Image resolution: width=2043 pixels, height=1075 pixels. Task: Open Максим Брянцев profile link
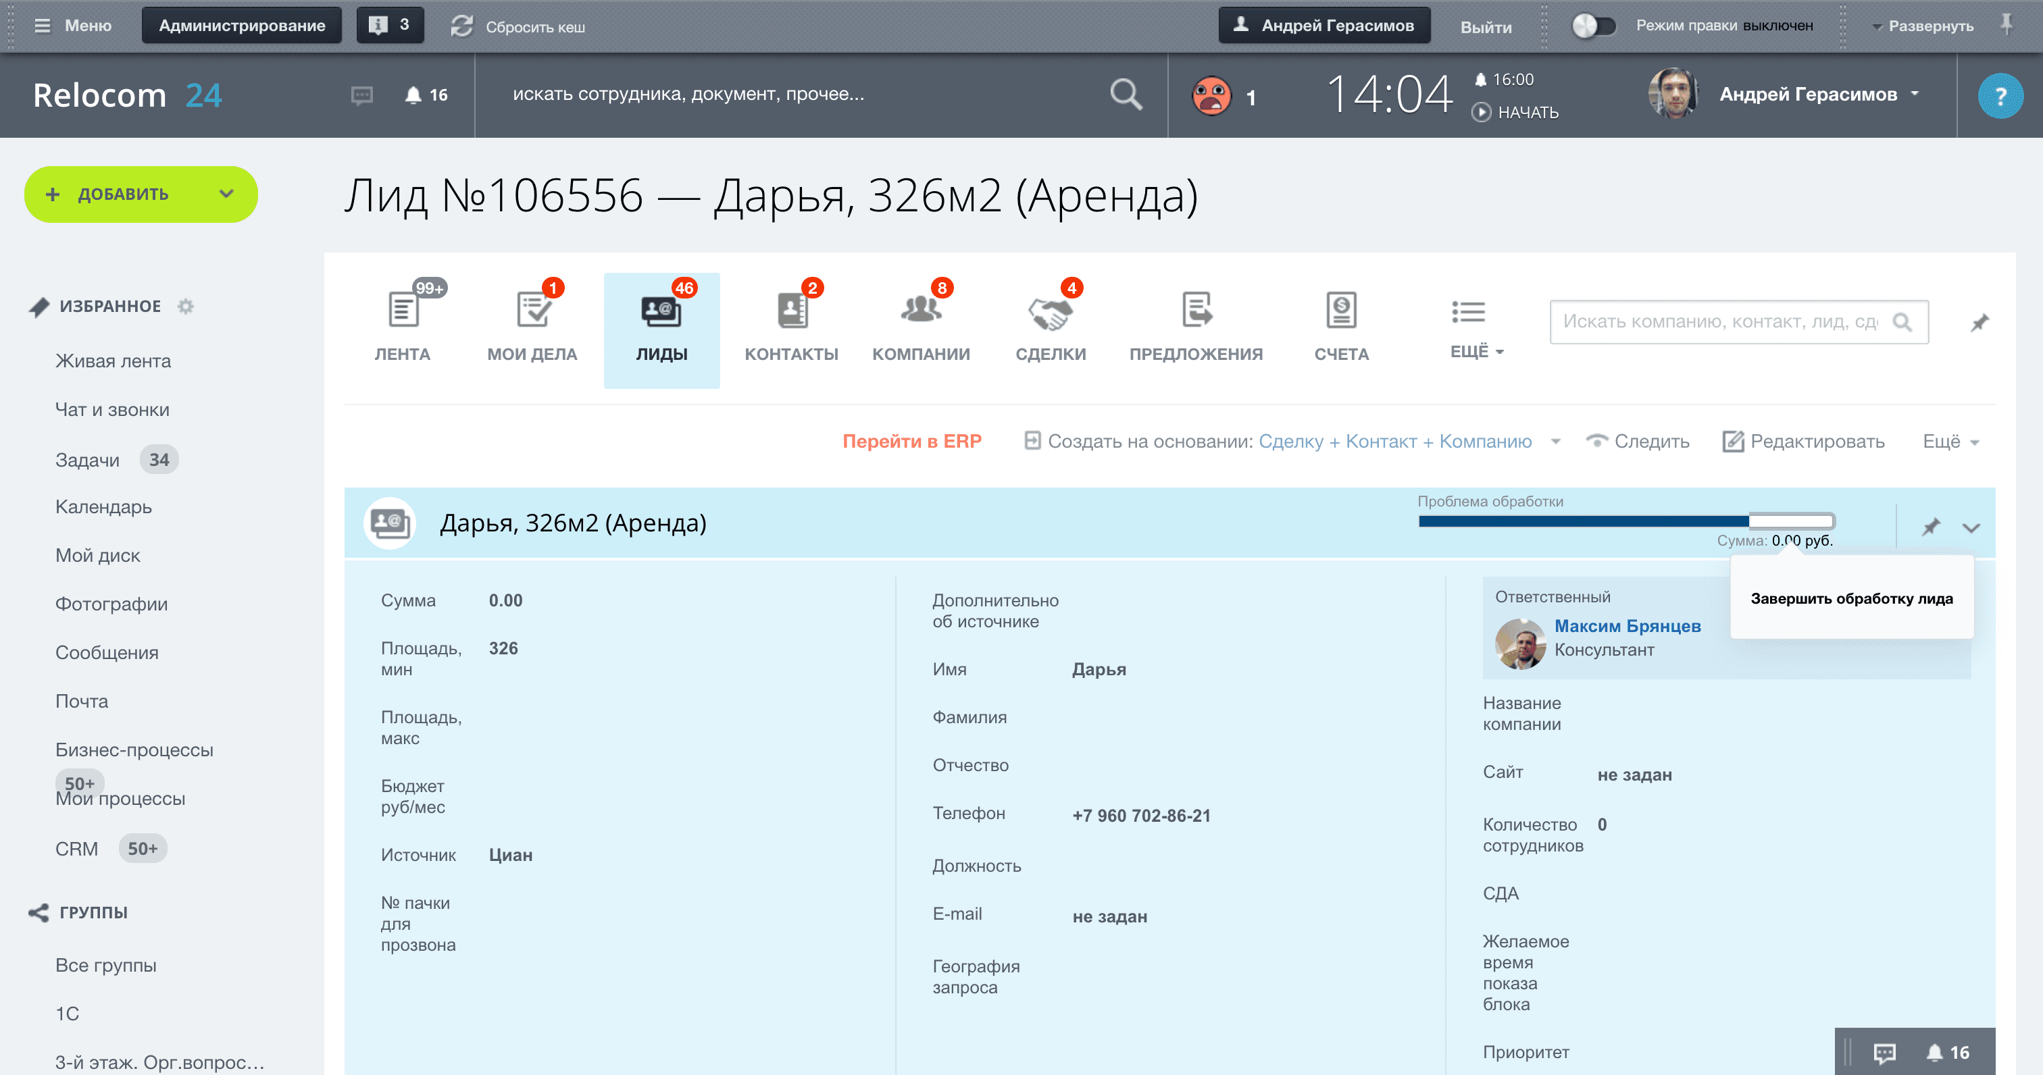click(x=1628, y=626)
